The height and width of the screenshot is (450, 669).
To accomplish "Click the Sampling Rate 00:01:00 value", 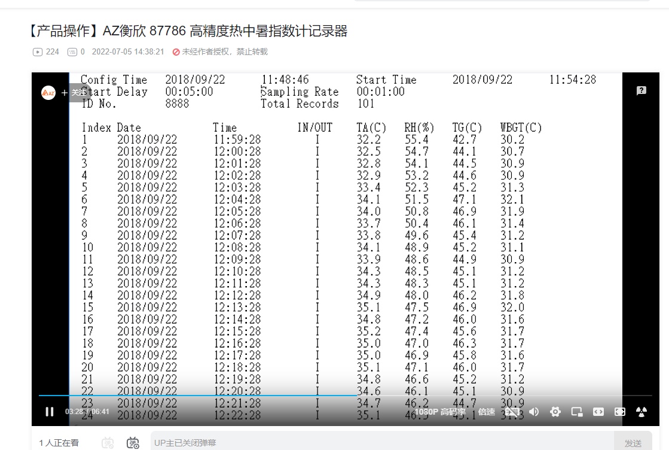I will pyautogui.click(x=381, y=92).
